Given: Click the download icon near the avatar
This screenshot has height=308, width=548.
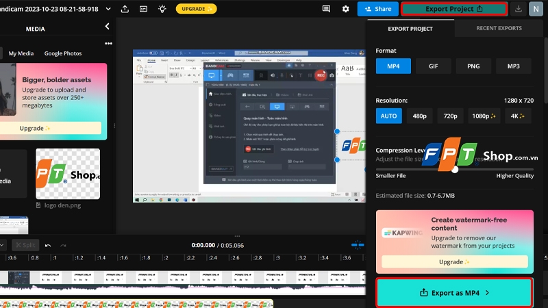Looking at the screenshot, I should click(519, 9).
